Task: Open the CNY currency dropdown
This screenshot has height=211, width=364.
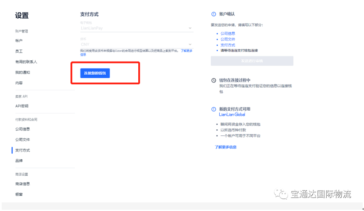Action: pyautogui.click(x=137, y=44)
